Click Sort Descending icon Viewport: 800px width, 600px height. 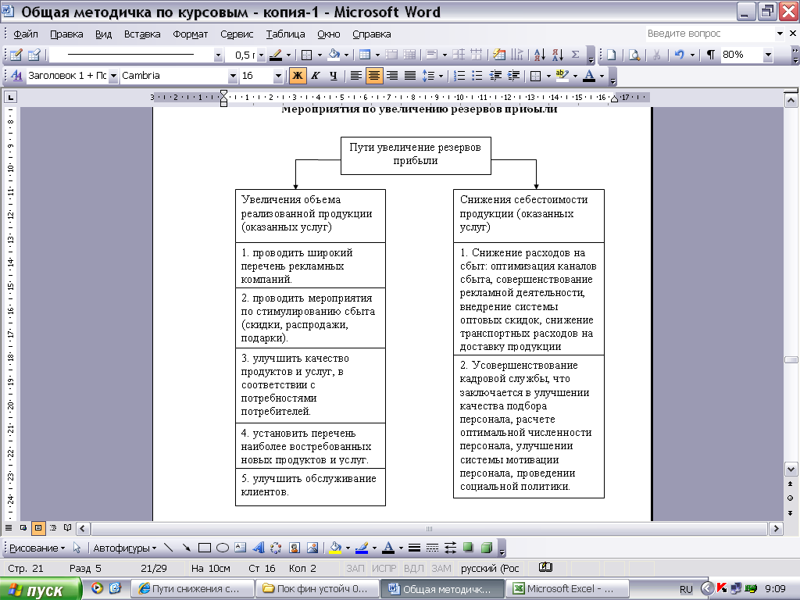(x=557, y=55)
